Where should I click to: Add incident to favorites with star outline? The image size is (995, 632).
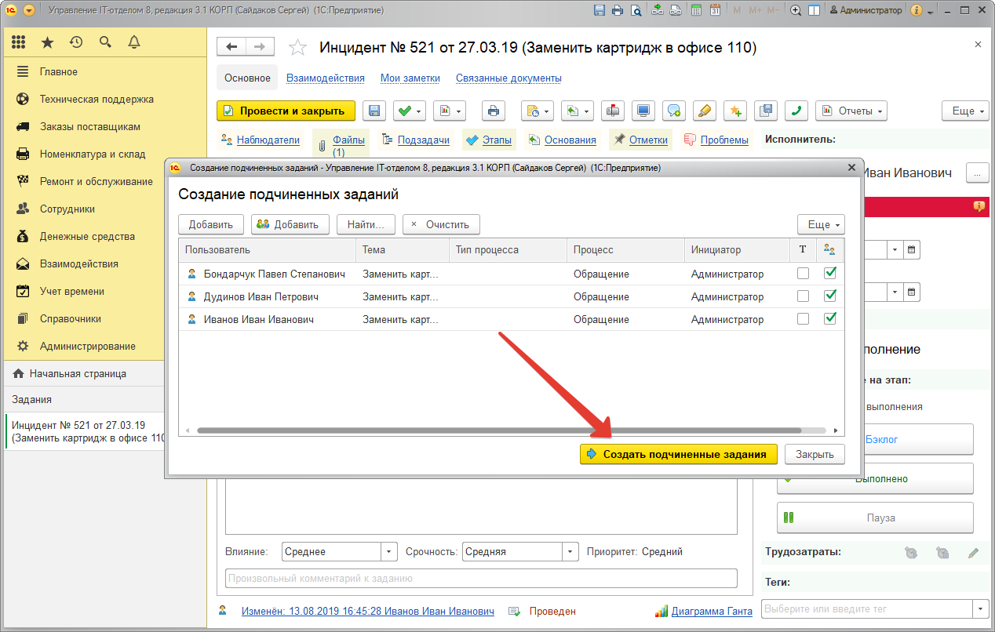click(x=297, y=48)
